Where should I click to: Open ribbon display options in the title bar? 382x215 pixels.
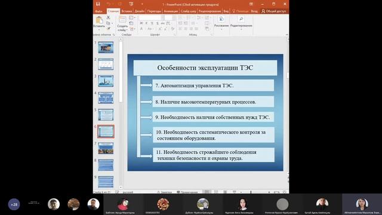coord(251,4)
